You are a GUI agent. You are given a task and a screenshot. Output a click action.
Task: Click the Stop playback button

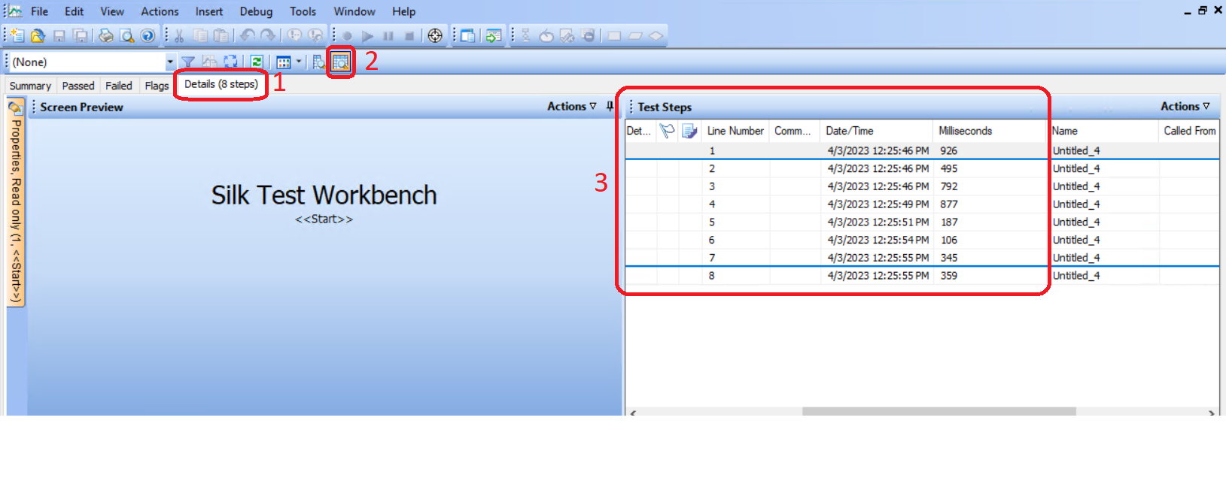click(x=409, y=36)
